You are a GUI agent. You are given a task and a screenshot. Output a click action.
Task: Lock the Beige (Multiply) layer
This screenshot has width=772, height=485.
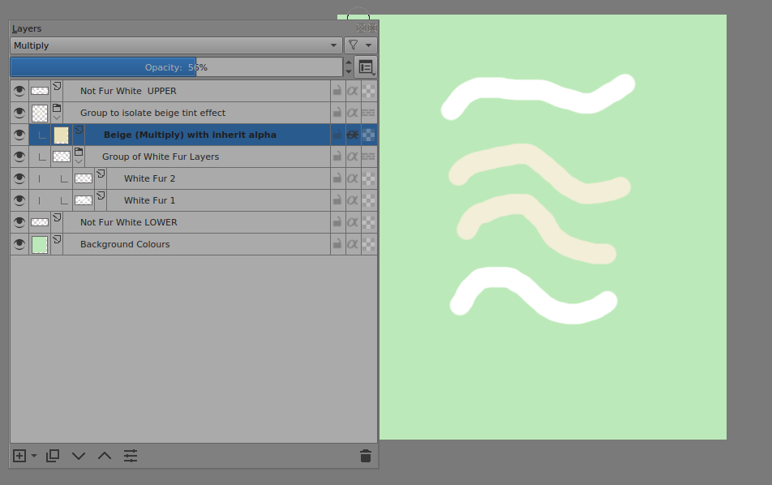pos(337,135)
